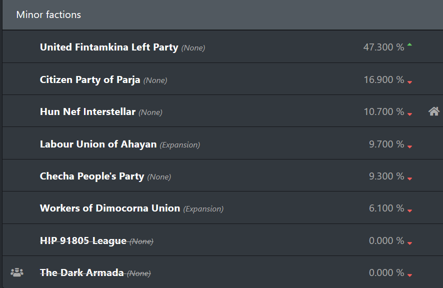Open Workers of Dimocorna Union faction
The image size is (443, 288).
click(x=110, y=208)
